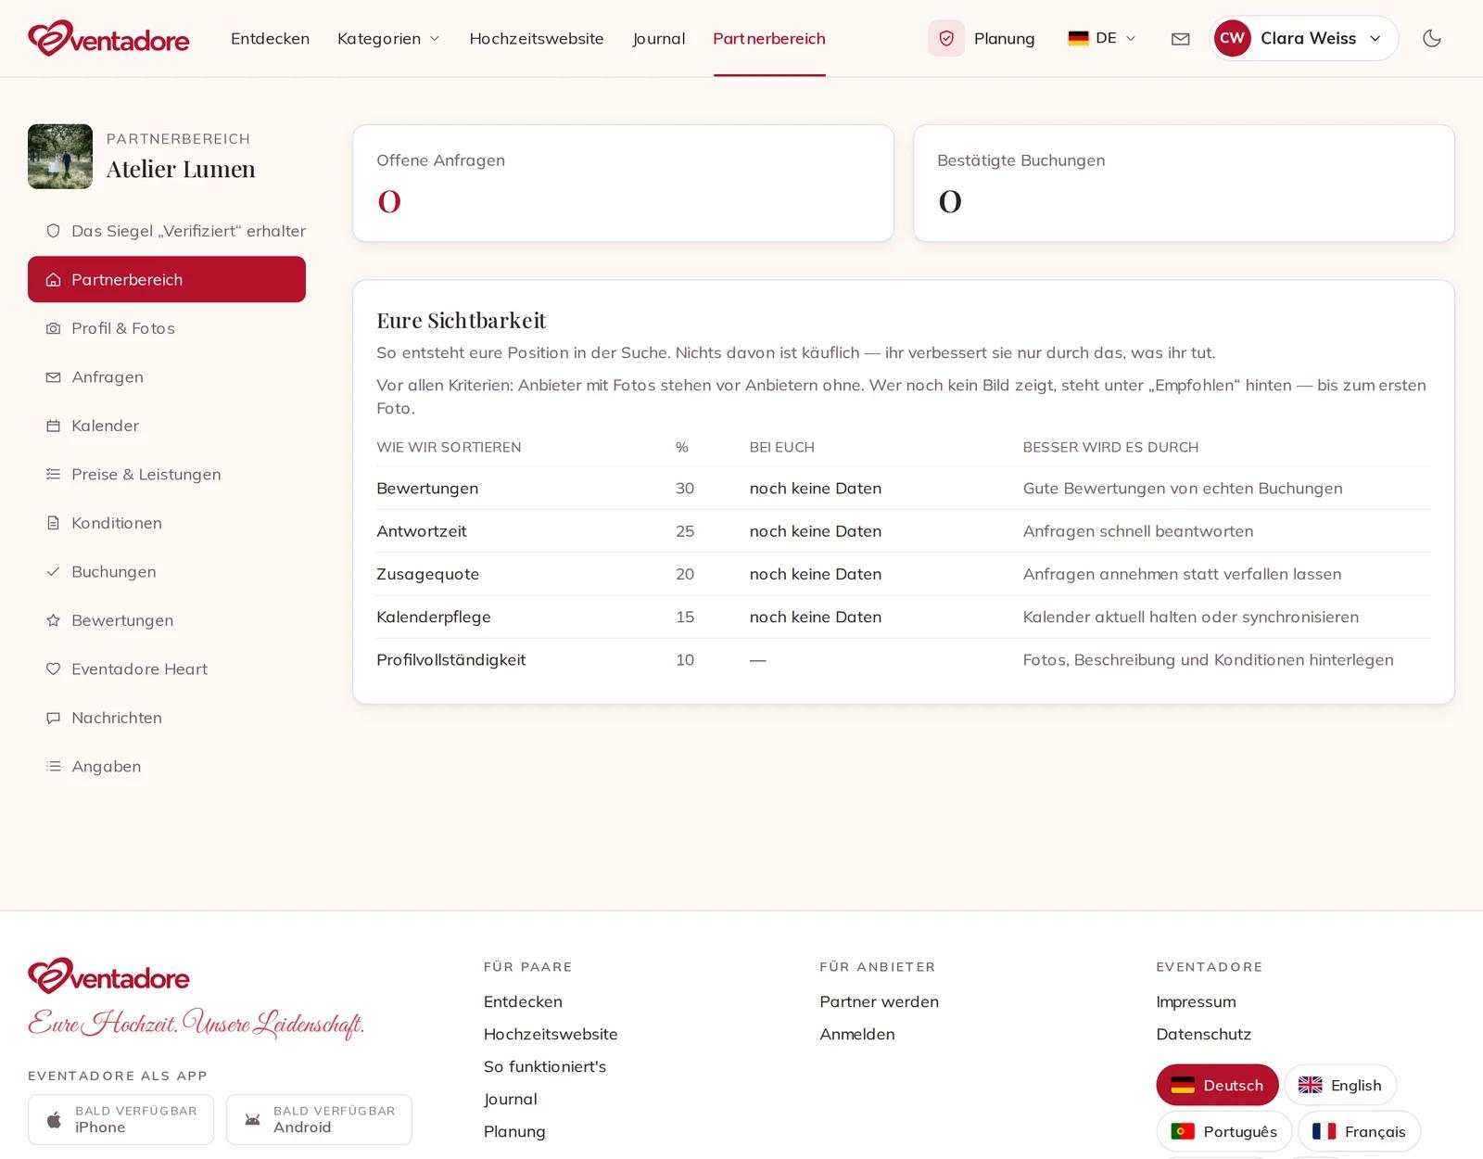This screenshot has width=1483, height=1159.
Task: Click the calendar icon beside Kalender
Action: tap(54, 426)
